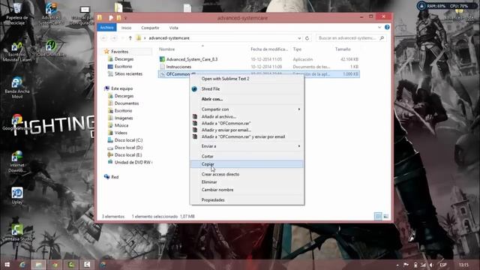Click the Shred File globe icon

tap(194, 88)
